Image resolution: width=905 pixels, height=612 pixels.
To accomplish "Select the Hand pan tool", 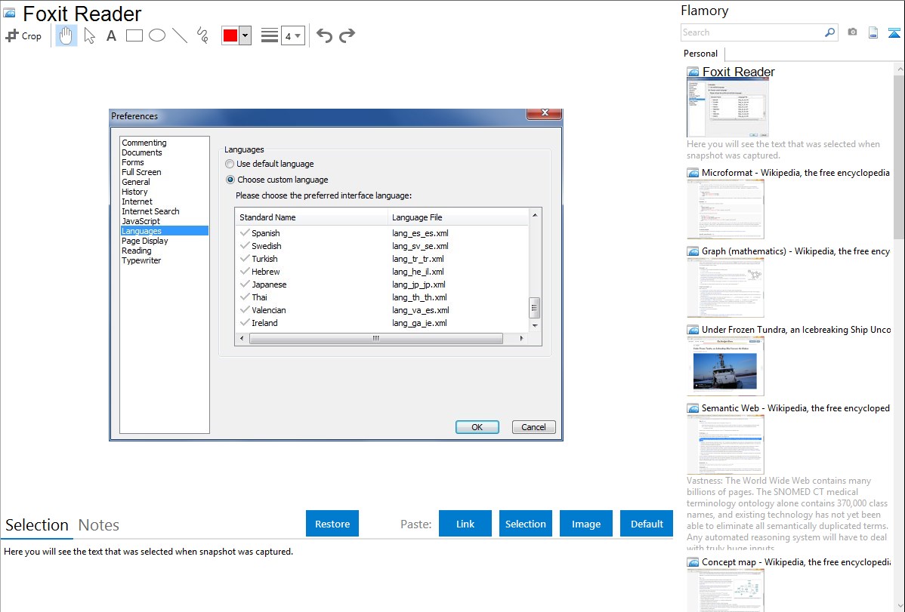I will pos(66,35).
